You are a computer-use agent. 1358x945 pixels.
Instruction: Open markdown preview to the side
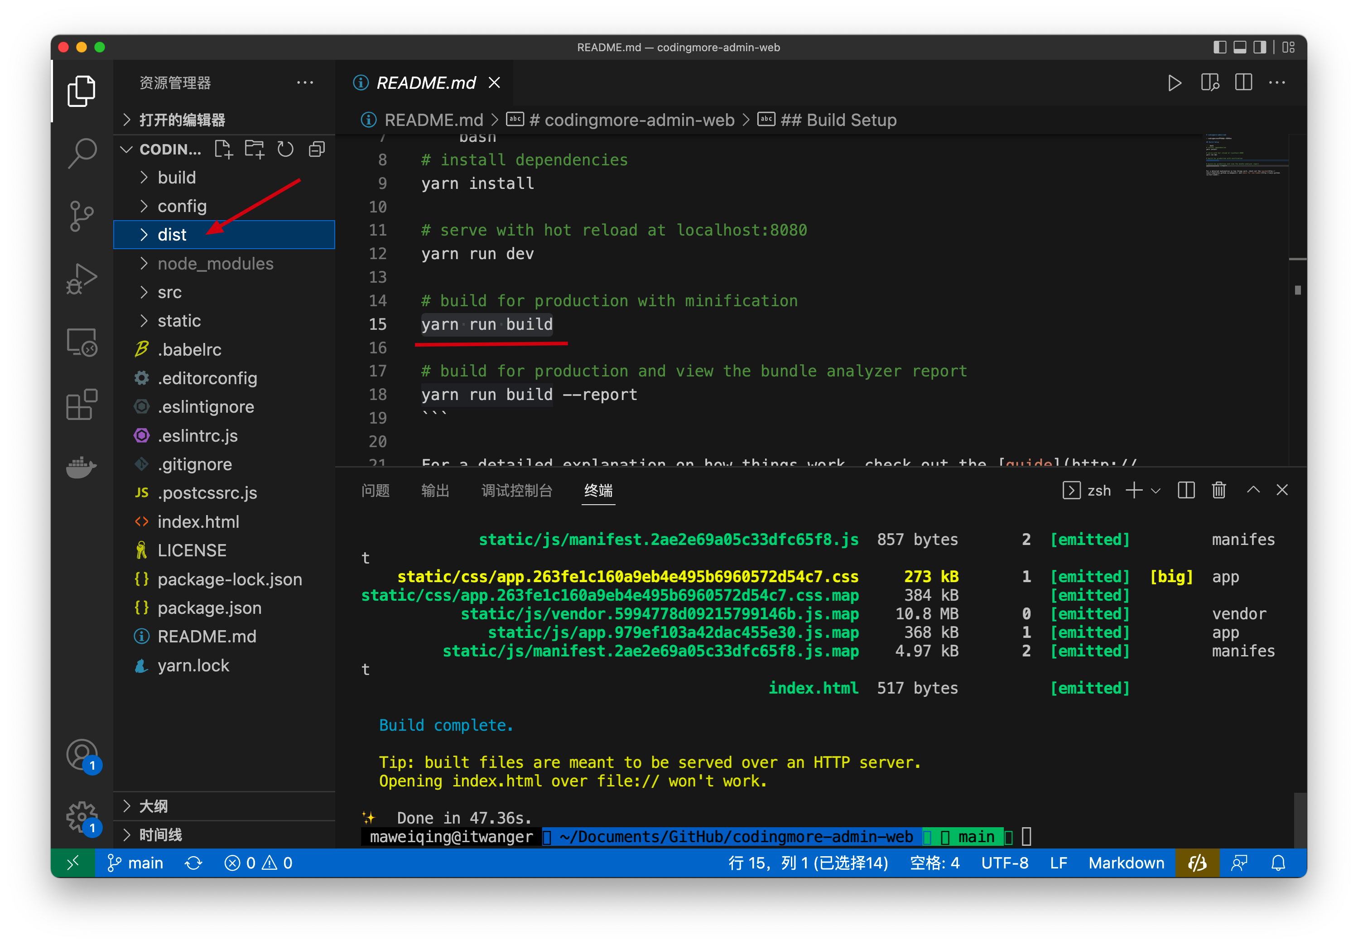pyautogui.click(x=1209, y=83)
